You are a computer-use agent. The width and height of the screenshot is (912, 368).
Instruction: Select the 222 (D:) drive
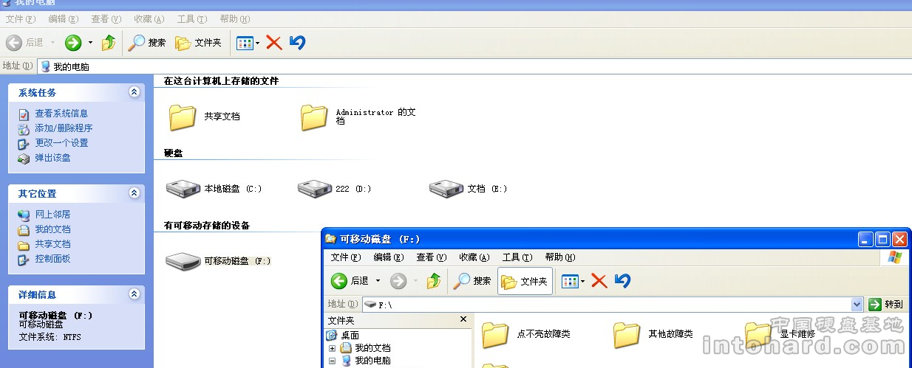[315, 189]
